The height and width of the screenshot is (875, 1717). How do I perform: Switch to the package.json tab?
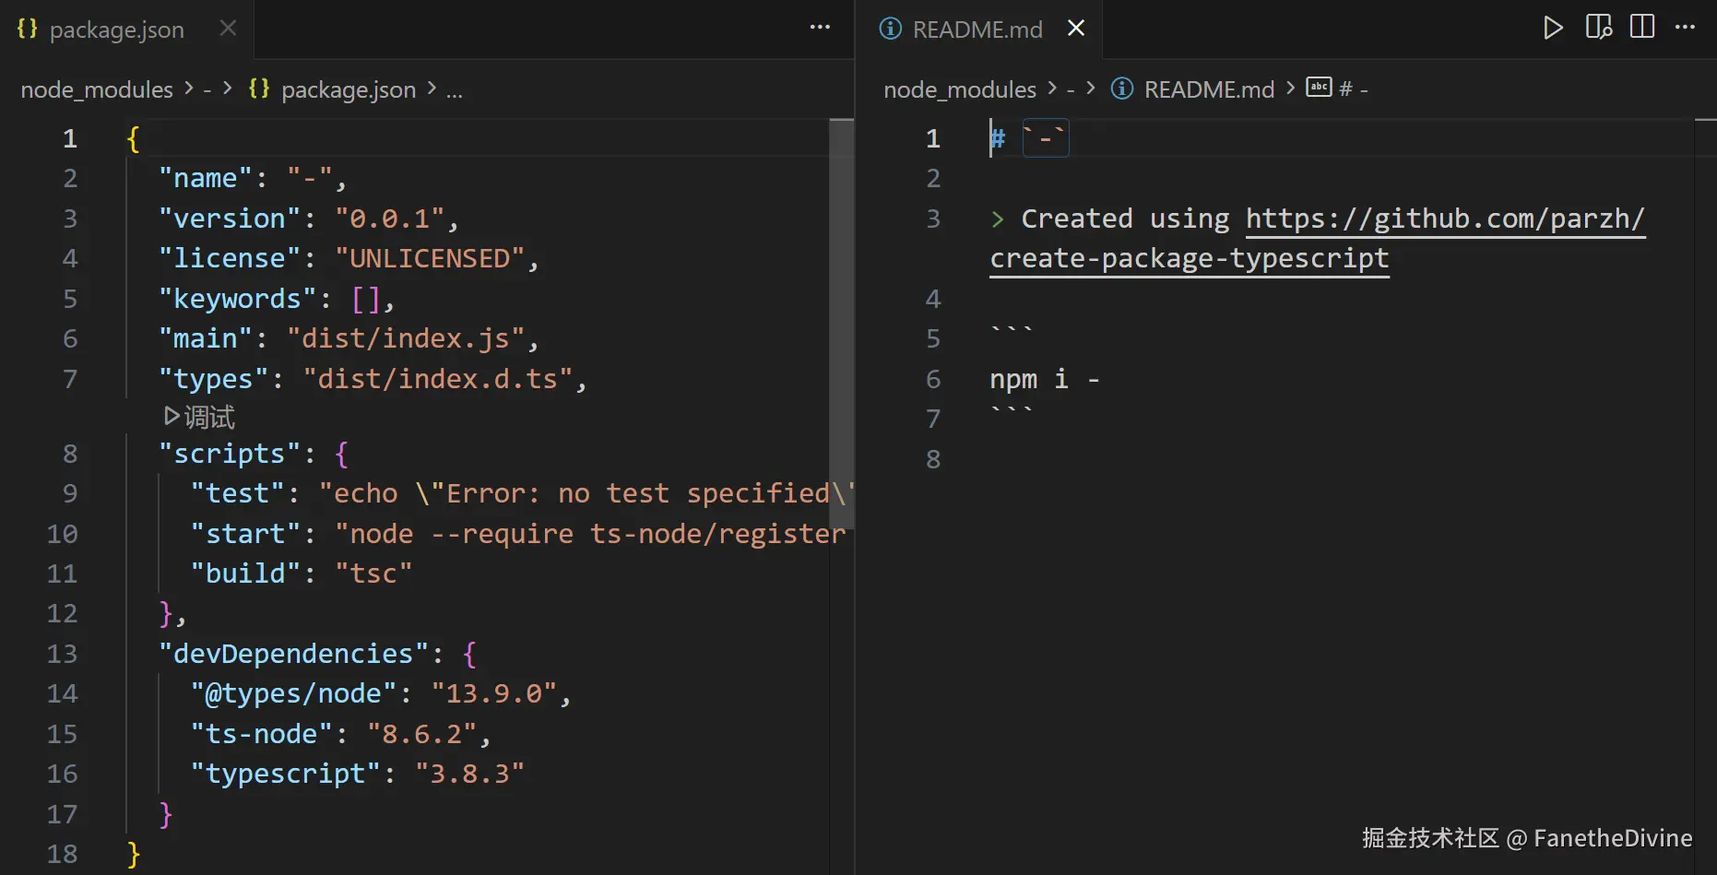click(116, 30)
